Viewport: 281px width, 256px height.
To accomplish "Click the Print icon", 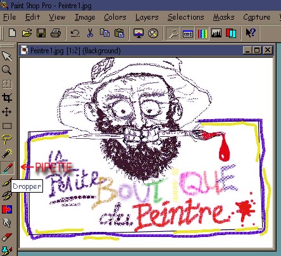I will point(56,33).
